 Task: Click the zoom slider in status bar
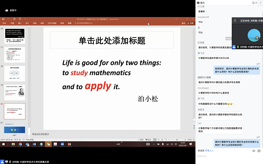pos(177,140)
